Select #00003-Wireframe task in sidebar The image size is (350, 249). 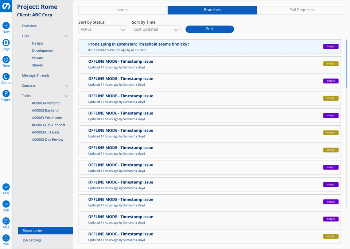click(47, 118)
